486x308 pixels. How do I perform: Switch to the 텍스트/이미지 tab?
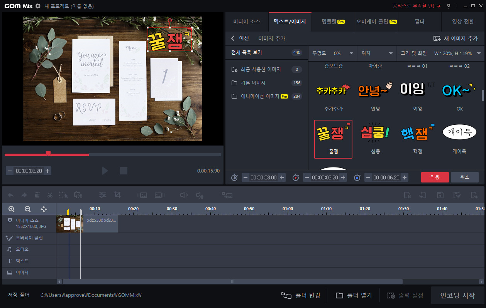tap(290, 22)
